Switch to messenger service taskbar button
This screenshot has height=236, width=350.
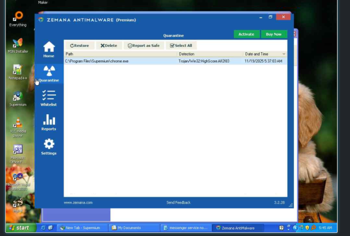186,228
